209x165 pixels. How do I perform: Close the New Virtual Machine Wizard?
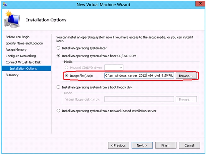coord(200,3)
